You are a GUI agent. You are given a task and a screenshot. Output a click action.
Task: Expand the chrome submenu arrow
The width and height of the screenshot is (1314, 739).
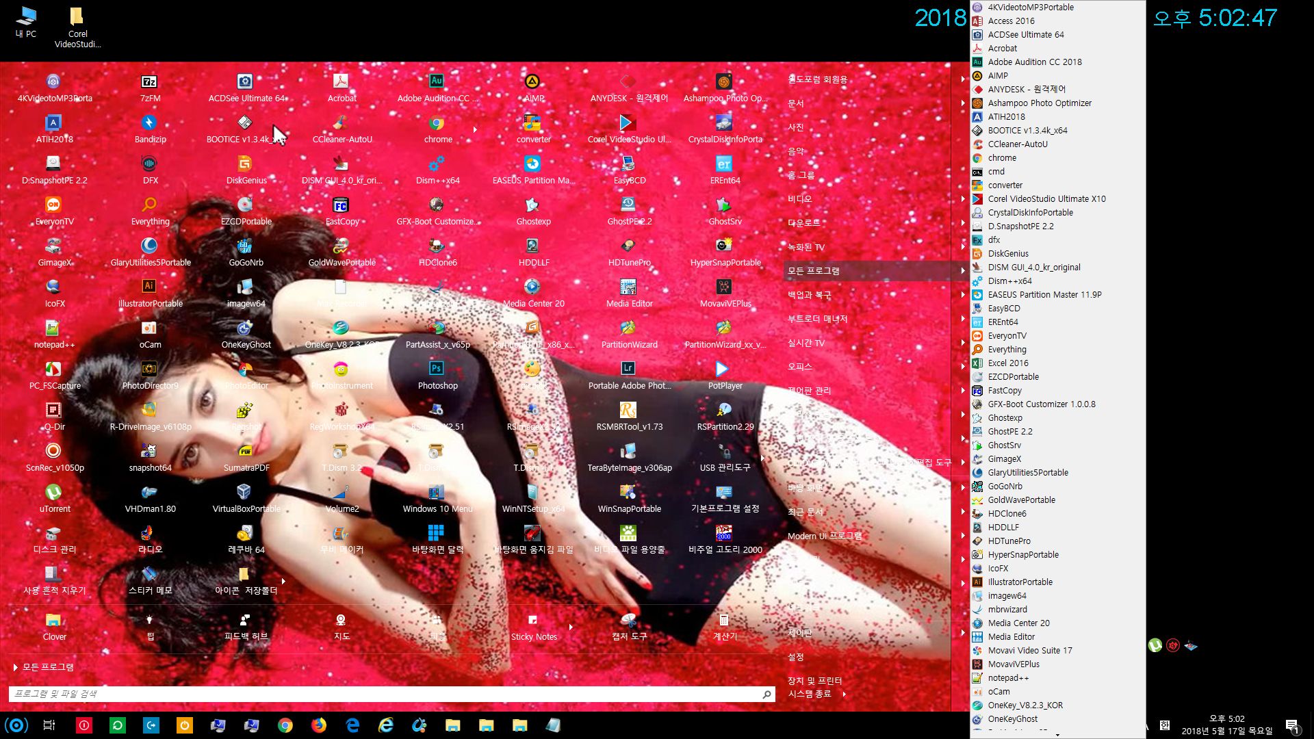coord(475,129)
